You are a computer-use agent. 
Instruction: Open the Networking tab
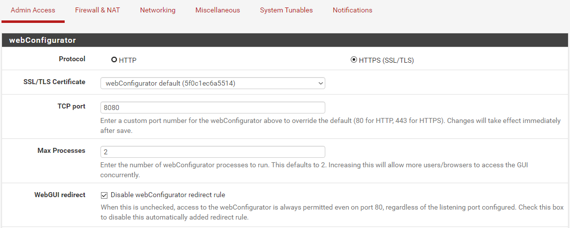158,10
